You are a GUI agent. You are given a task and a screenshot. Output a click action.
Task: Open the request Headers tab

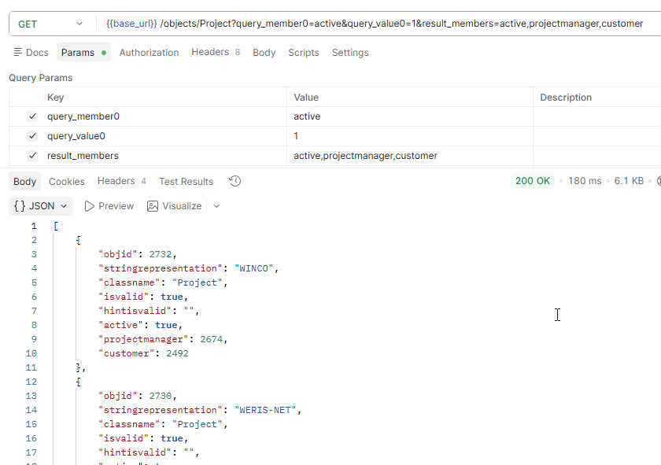(216, 52)
